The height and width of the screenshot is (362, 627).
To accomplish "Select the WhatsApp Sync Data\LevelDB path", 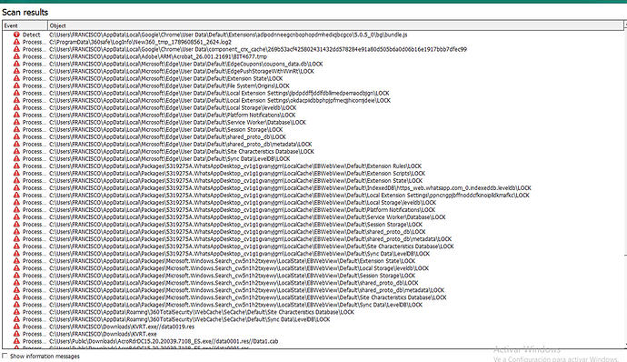I will pyautogui.click(x=239, y=254).
